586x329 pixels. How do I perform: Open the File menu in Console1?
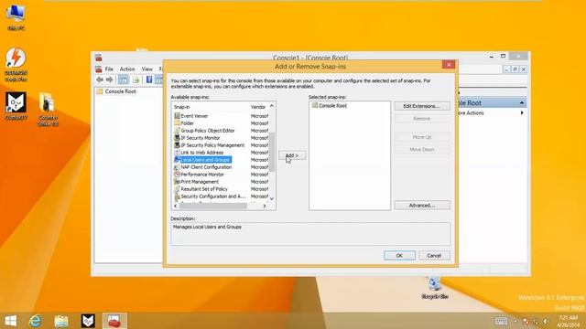coord(109,69)
